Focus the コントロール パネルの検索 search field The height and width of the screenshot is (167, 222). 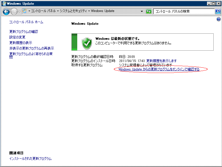184,11
